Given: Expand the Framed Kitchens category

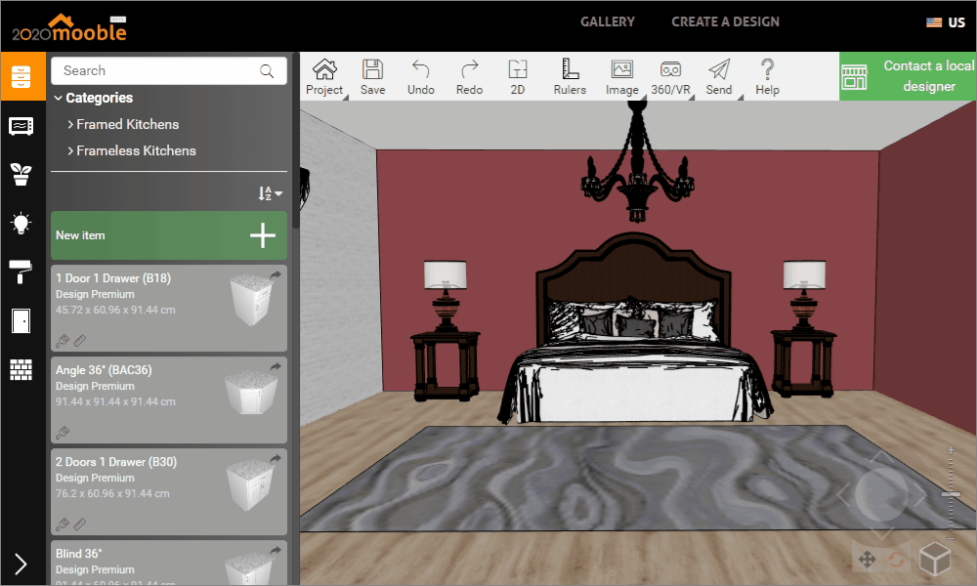Looking at the screenshot, I should tap(123, 125).
